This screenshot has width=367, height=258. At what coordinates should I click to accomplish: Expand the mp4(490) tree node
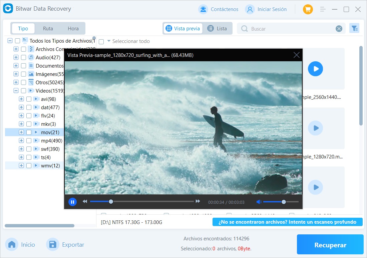(21, 140)
